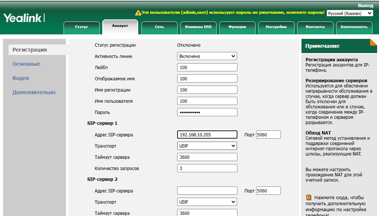Click the Активность линии label
This screenshot has width=379, height=216.
pyautogui.click(x=113, y=56)
